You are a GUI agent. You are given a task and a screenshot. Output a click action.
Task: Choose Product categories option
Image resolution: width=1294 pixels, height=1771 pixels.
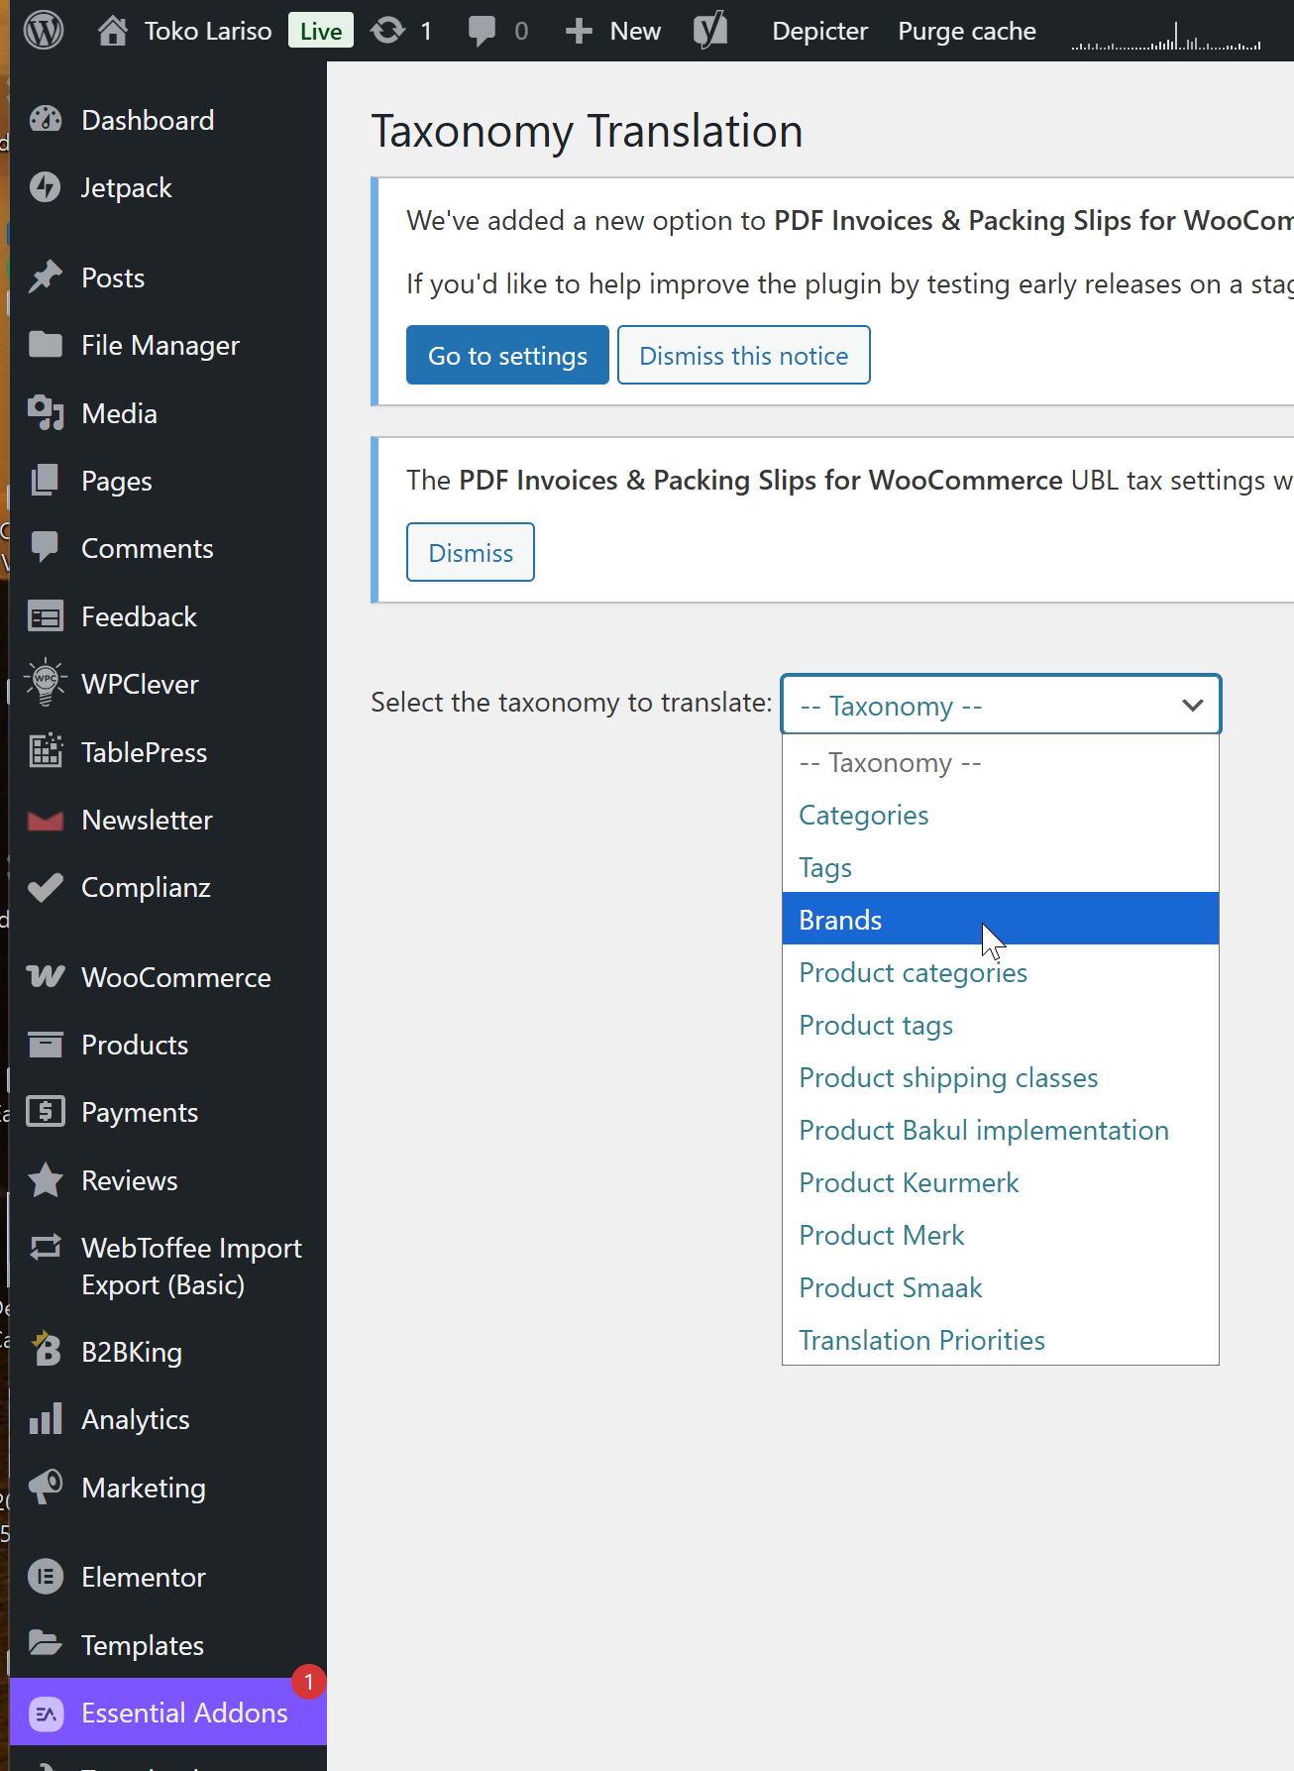point(1001,972)
